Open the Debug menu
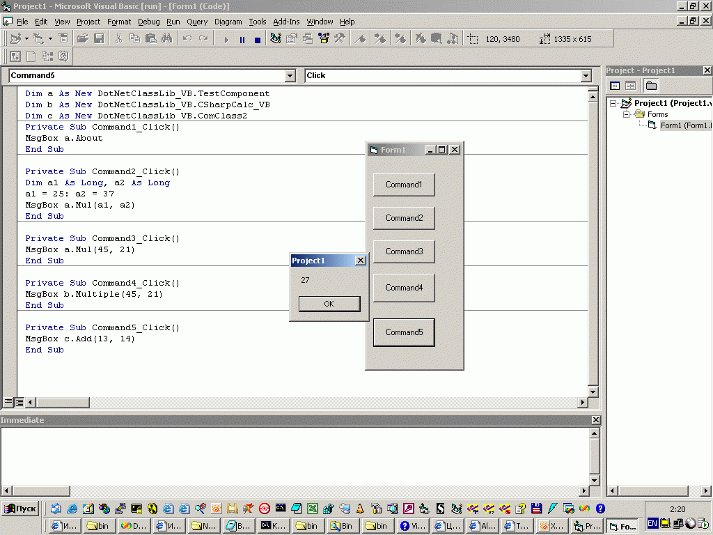Image resolution: width=713 pixels, height=535 pixels. [148, 22]
